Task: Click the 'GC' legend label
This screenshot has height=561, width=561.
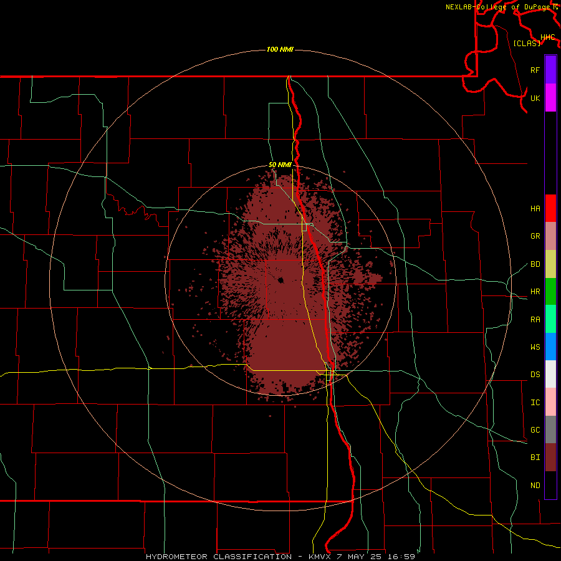Action: click(535, 430)
